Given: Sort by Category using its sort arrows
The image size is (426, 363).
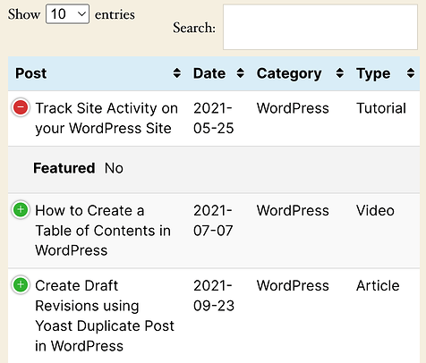Looking at the screenshot, I should (340, 73).
